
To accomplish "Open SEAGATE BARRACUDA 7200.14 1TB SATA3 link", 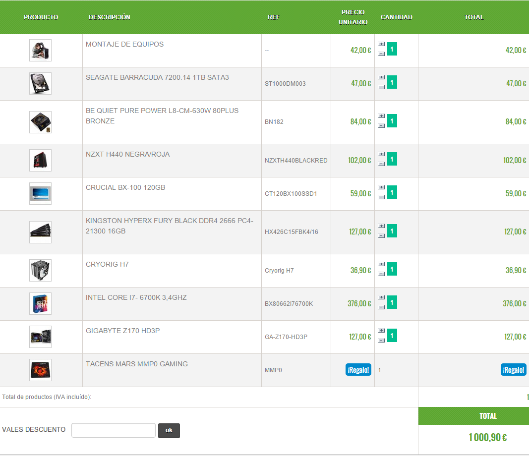I will coord(157,77).
